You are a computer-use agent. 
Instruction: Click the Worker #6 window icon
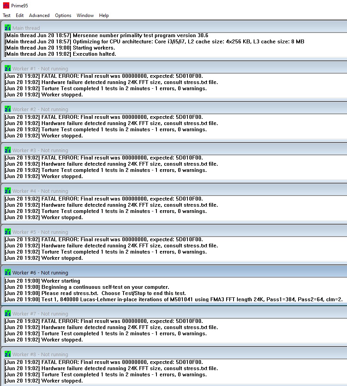tap(8, 272)
